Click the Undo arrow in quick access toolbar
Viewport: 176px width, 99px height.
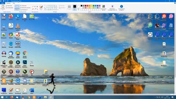click(6, 1)
